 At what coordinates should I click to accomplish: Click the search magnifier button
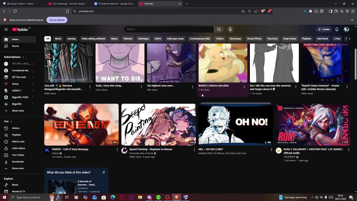[219, 29]
